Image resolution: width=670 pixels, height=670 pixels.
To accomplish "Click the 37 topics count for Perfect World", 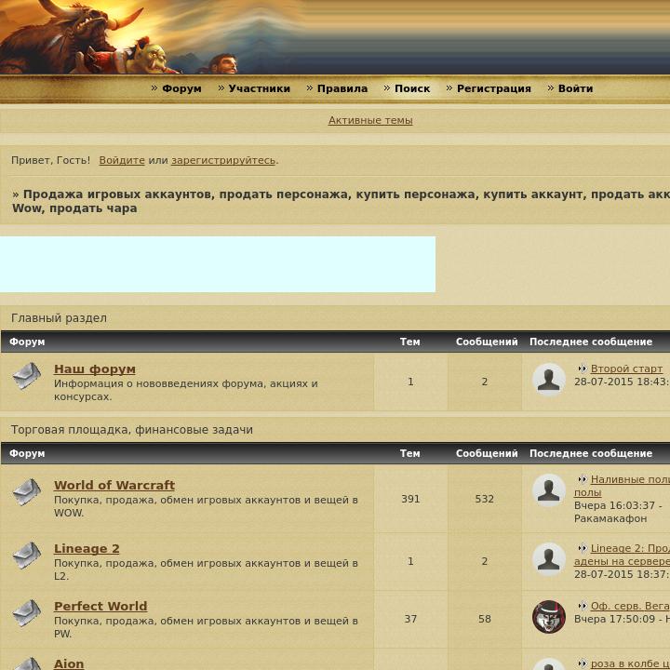I will (410, 619).
